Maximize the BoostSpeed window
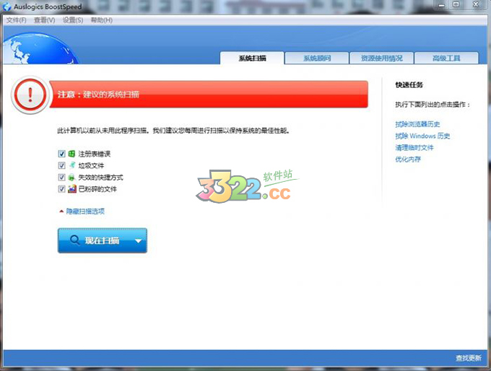 click(456, 4)
